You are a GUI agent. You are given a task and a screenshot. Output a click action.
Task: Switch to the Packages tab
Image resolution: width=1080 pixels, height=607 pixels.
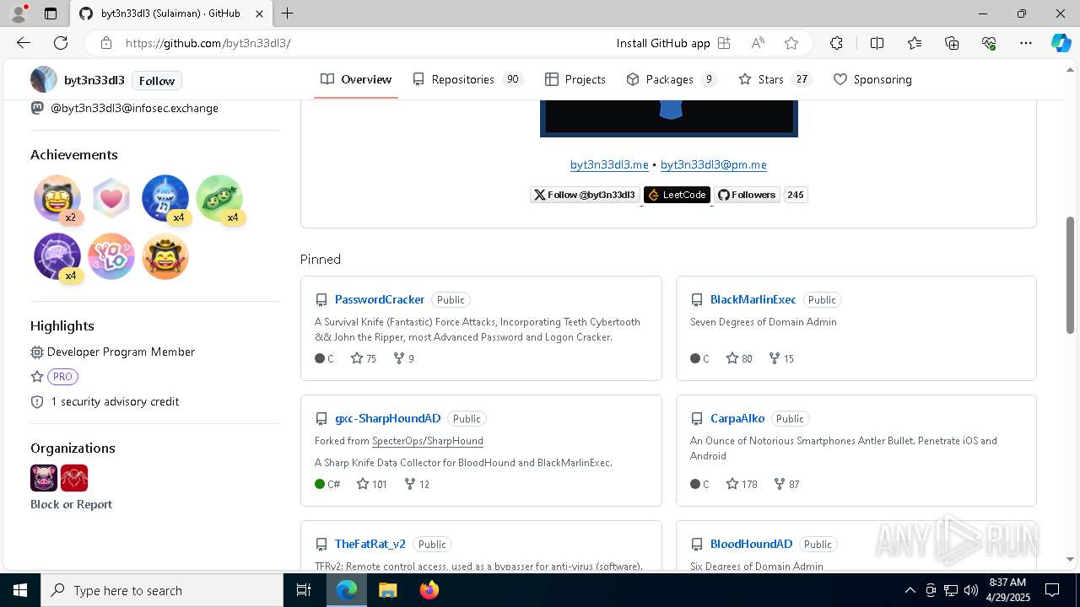point(672,79)
